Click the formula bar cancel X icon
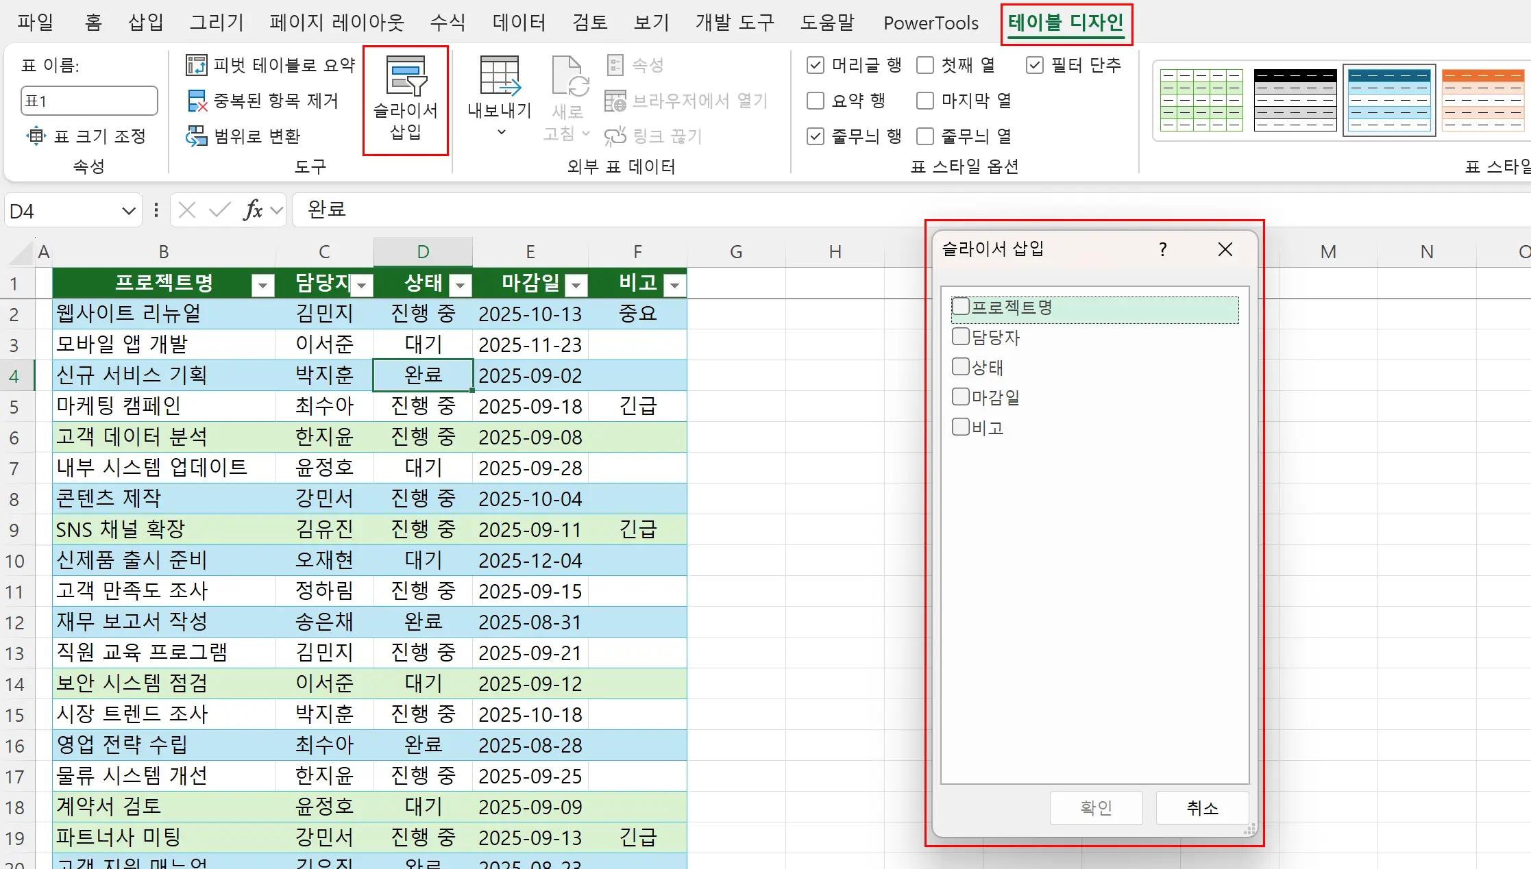This screenshot has height=869, width=1531. (x=187, y=210)
